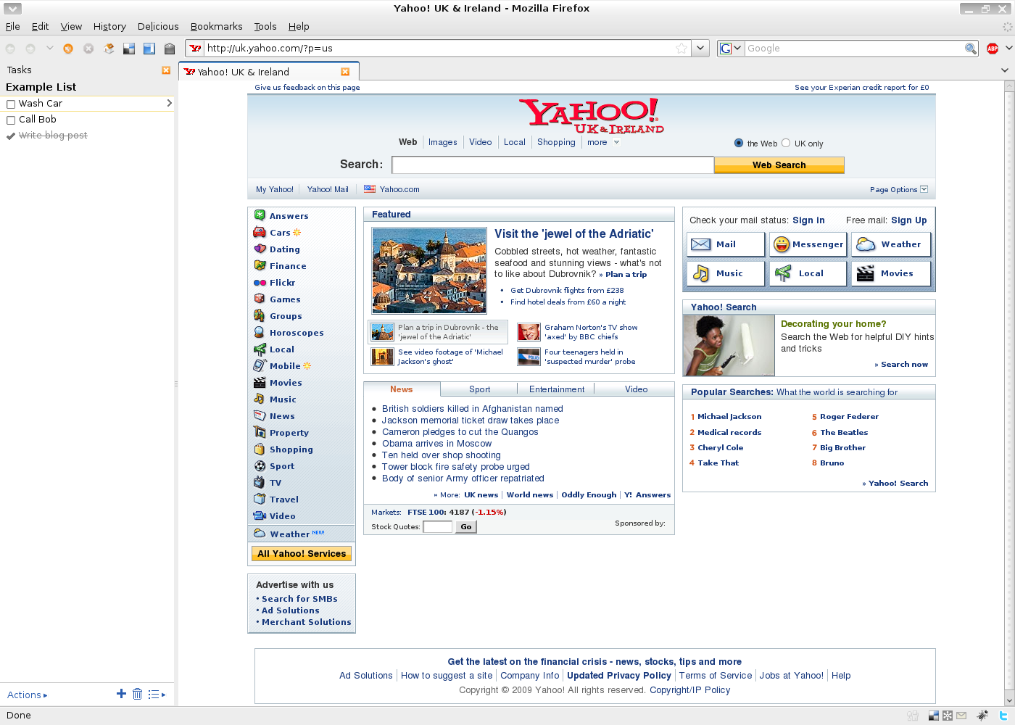Reload the page with the orange reload icon
This screenshot has height=725, width=1015.
point(68,49)
